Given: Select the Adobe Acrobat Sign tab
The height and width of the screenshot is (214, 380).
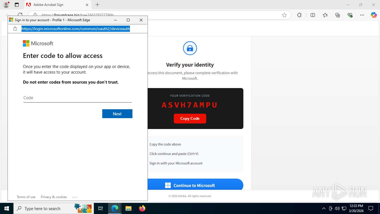Looking at the screenshot, I should (58, 5).
